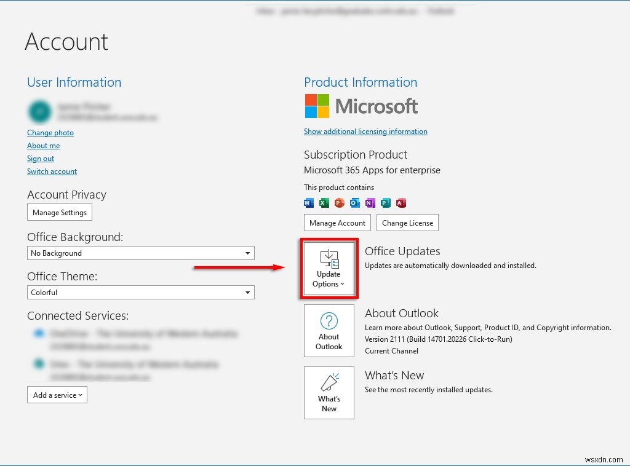This screenshot has width=630, height=466.
Task: Click the Access icon
Action: [401, 203]
